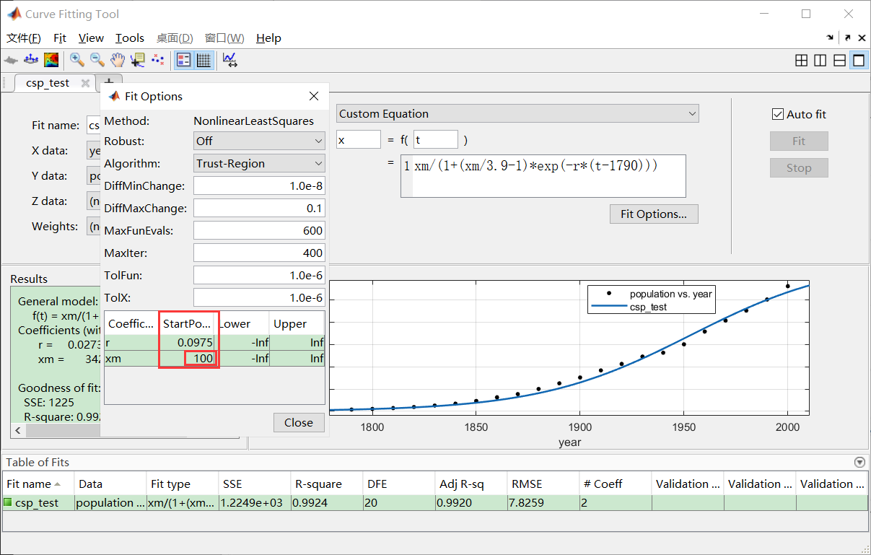Sort by Fit name column header

(x=38, y=484)
